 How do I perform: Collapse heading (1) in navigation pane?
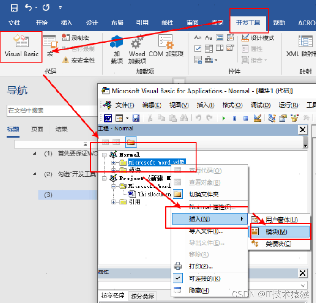pos(35,154)
